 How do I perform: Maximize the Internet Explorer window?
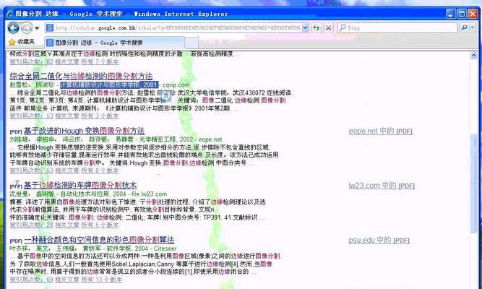[x=462, y=14]
